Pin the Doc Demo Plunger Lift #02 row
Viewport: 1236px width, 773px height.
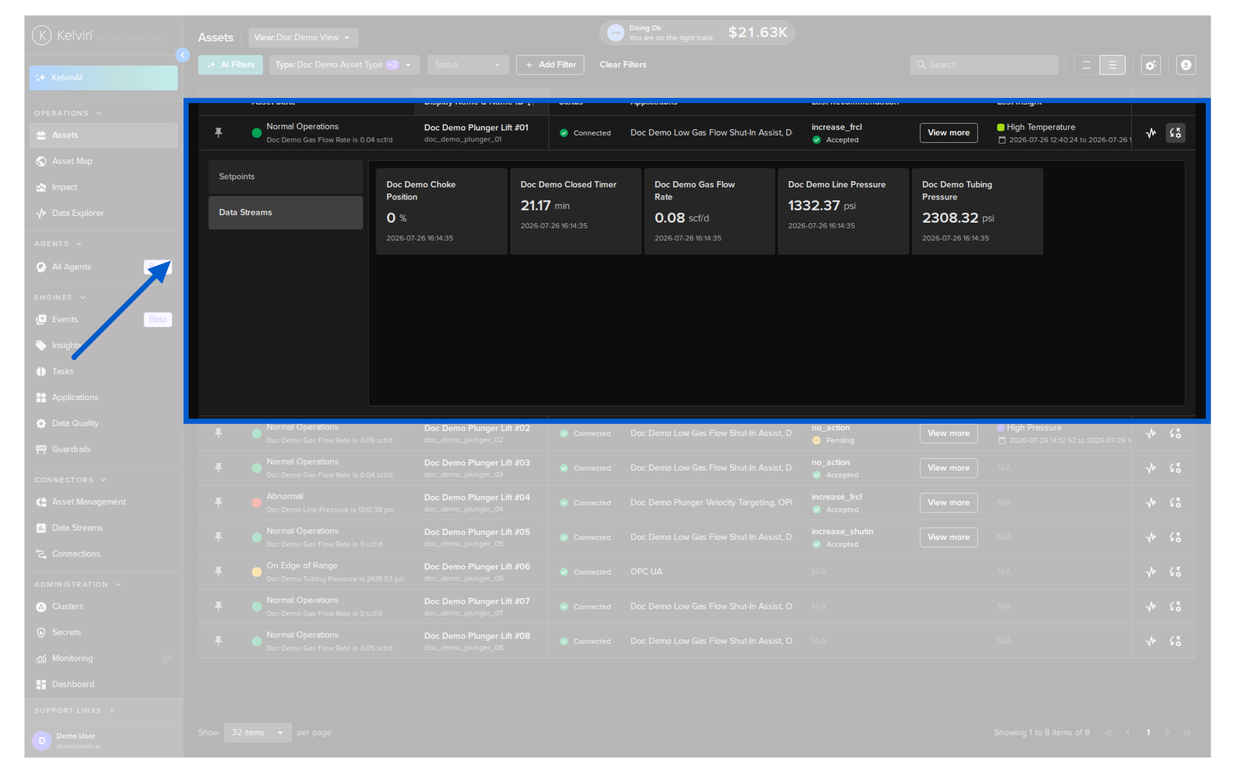218,434
